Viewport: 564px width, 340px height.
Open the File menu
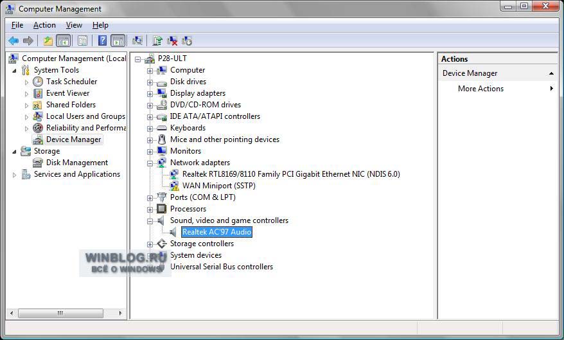(x=17, y=25)
